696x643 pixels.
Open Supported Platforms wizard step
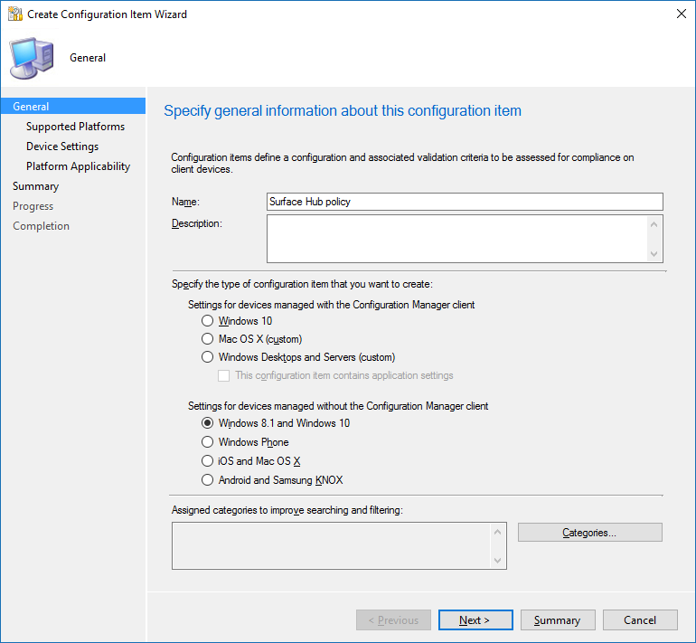[75, 127]
